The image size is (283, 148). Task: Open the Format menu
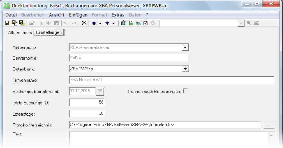pyautogui.click(x=99, y=15)
